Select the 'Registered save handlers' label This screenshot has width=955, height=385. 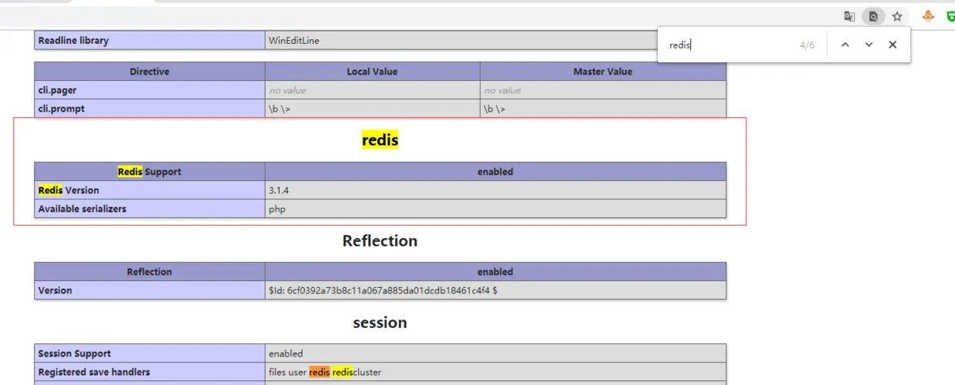(94, 372)
